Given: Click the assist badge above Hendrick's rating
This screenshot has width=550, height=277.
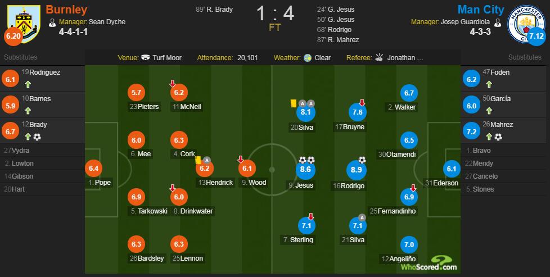Looking at the screenshot, I should pos(206,160).
